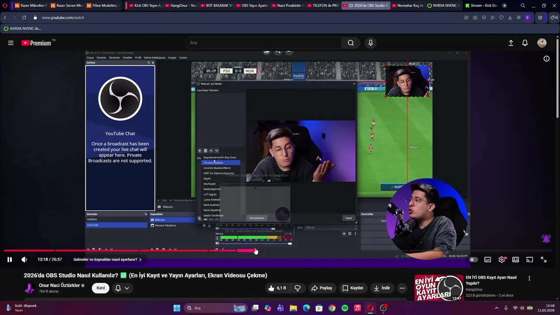Toggle theater mode in the player

tap(516, 259)
